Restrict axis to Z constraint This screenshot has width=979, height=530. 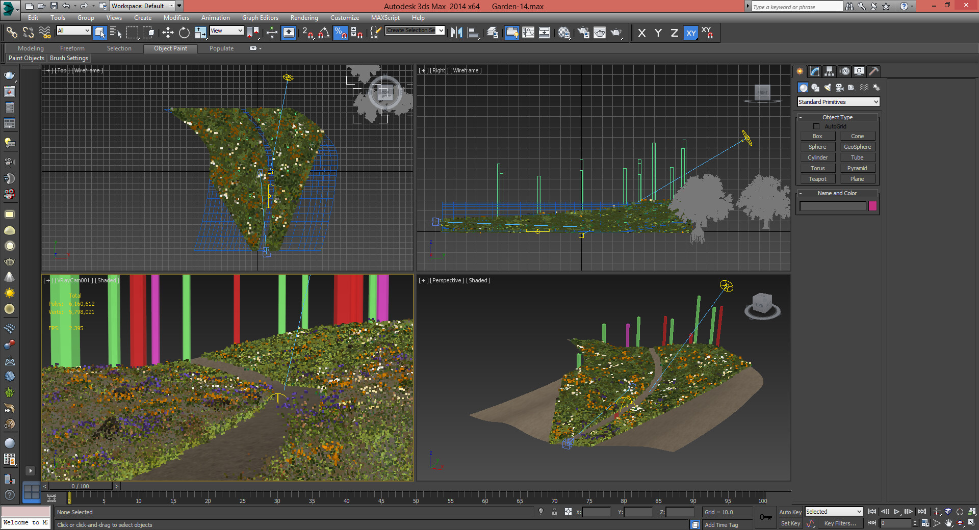point(674,33)
